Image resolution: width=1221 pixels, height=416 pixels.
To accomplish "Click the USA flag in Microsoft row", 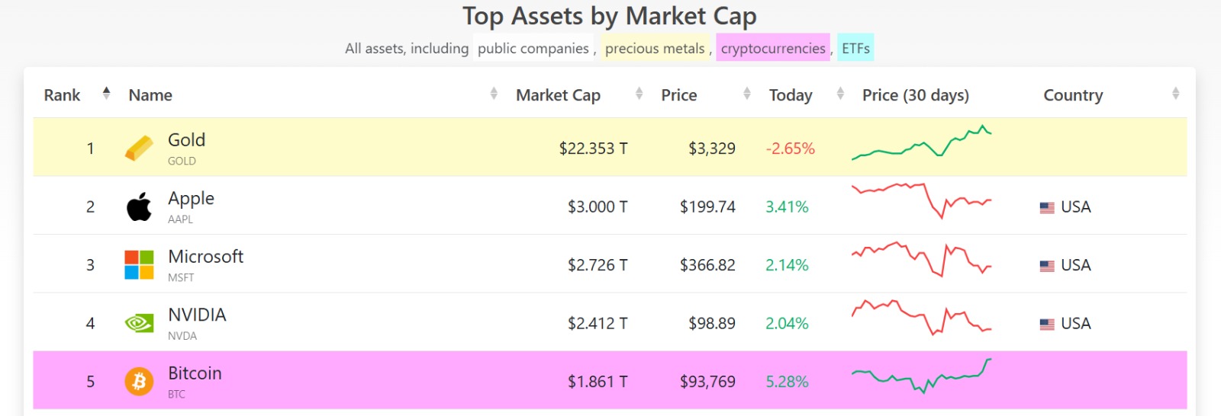I will click(1047, 266).
